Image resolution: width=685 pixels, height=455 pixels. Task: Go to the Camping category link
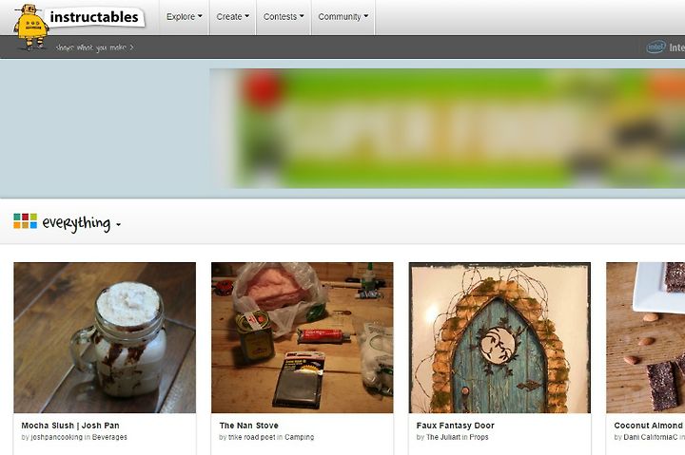300,437
